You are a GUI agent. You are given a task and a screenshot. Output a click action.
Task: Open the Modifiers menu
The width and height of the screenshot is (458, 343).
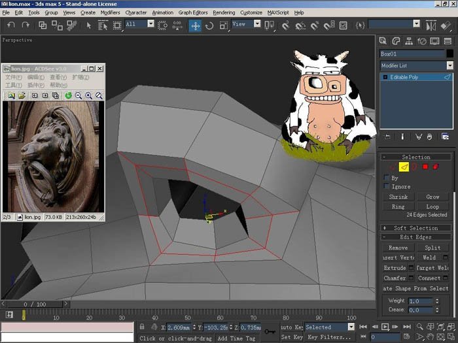coord(110,12)
